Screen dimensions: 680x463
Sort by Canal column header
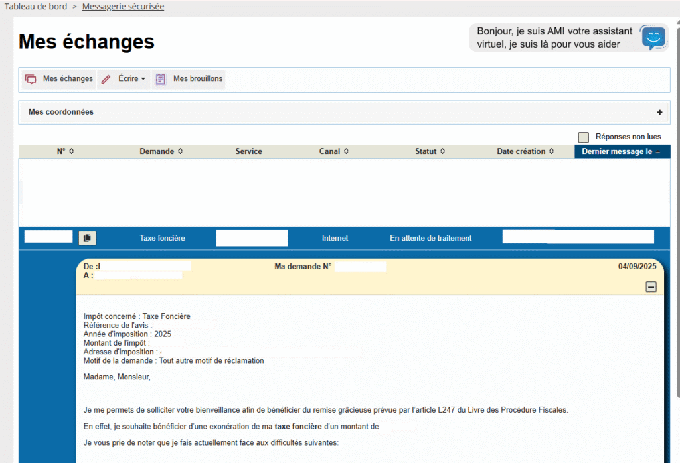click(x=334, y=151)
